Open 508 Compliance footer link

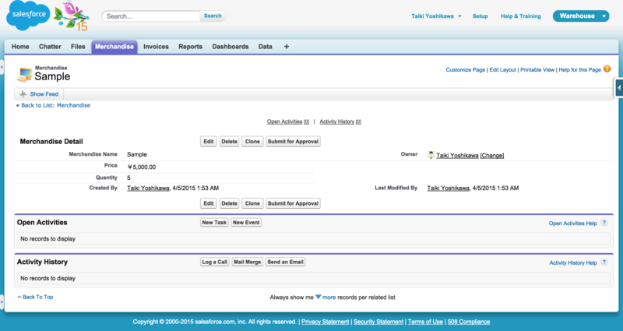pyautogui.click(x=469, y=322)
